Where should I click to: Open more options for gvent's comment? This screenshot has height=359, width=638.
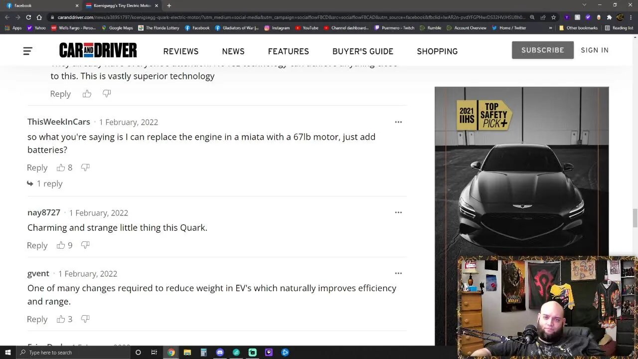(398, 273)
